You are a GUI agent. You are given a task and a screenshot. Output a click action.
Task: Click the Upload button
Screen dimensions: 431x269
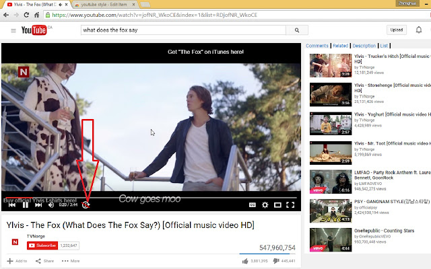[397, 30]
